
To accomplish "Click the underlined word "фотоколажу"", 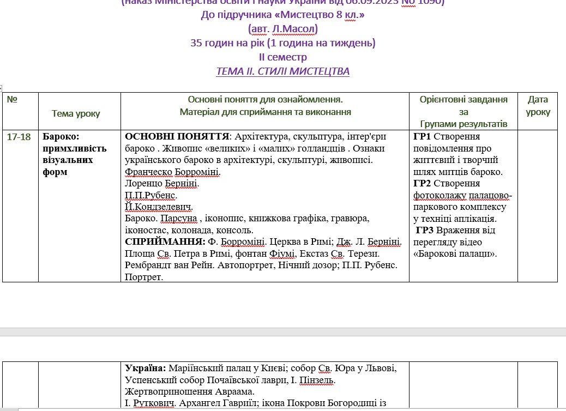I will click(x=439, y=195).
